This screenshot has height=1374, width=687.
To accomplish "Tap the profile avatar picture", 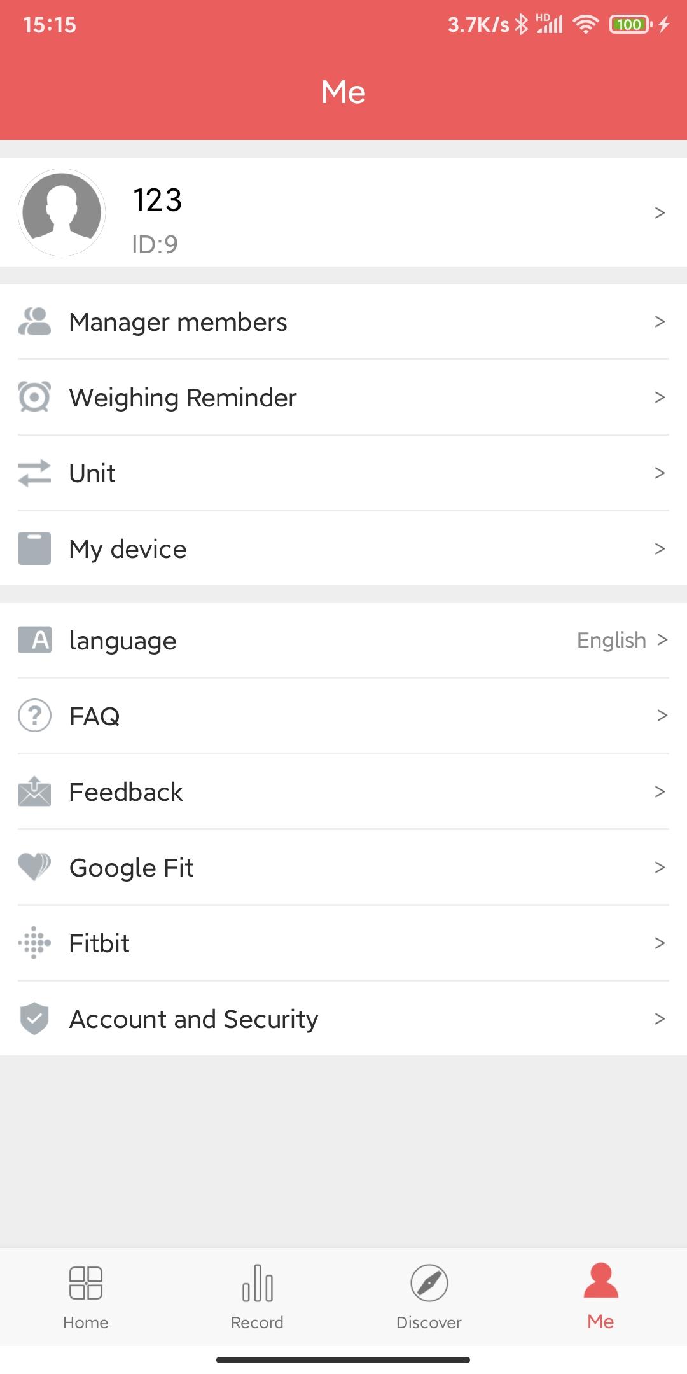I will click(x=62, y=212).
